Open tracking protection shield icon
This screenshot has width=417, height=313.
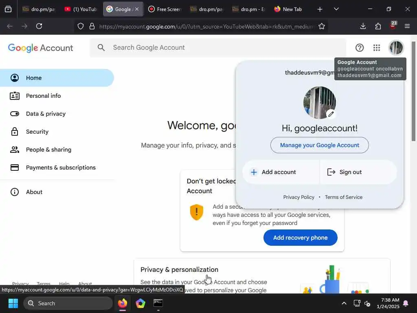(81, 26)
